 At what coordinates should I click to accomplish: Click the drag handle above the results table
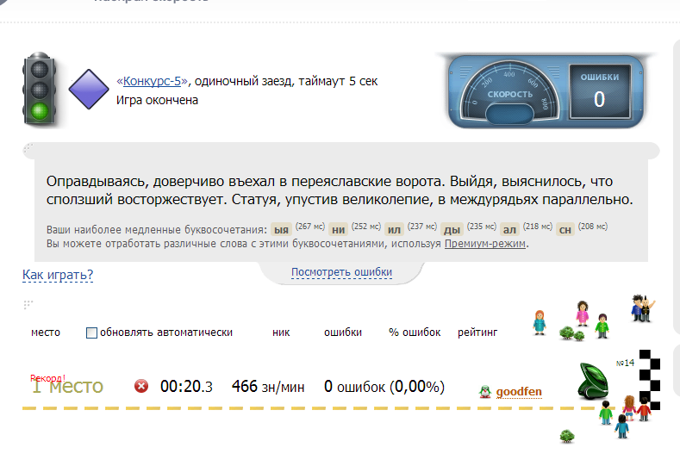[28, 305]
